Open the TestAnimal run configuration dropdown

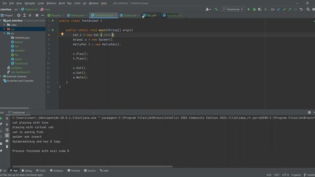233,9
